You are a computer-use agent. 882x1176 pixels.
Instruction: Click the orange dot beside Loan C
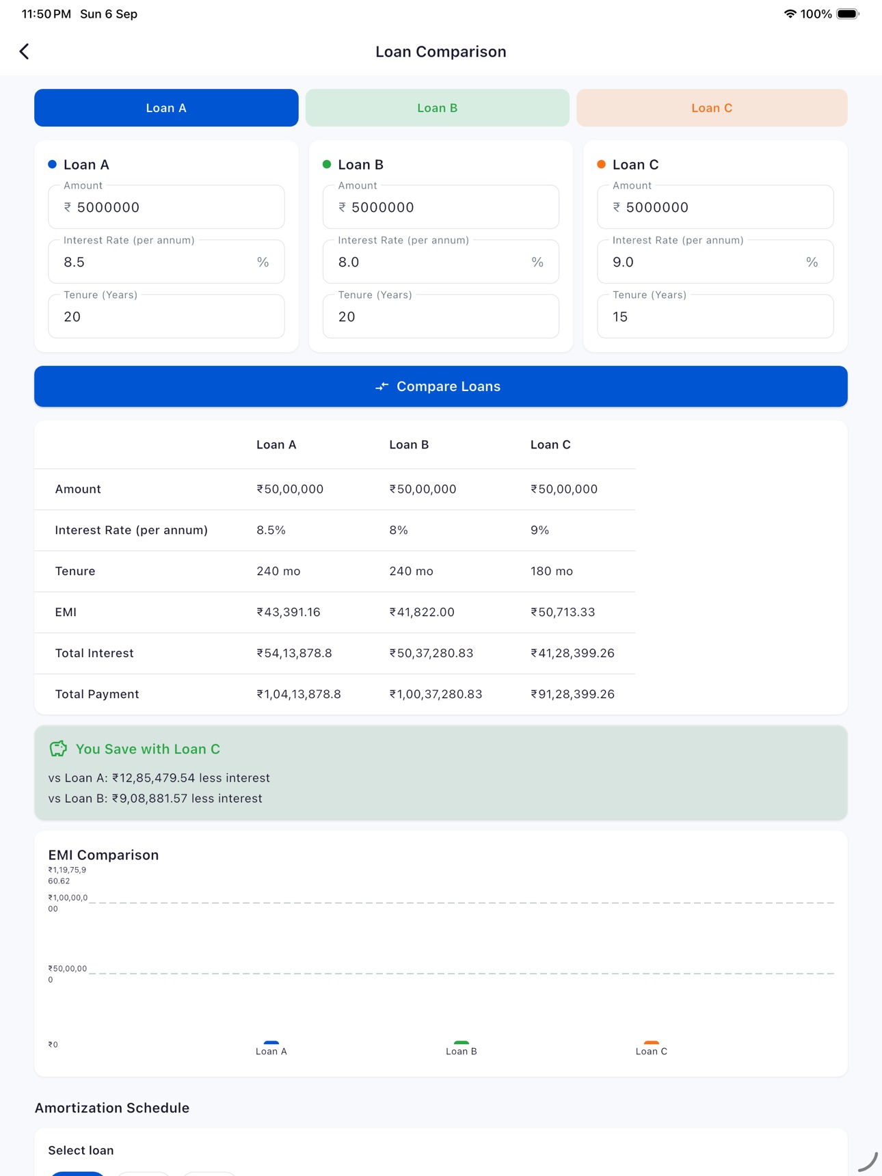tap(602, 164)
